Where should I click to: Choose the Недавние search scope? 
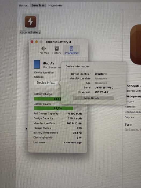coord(55,5)
